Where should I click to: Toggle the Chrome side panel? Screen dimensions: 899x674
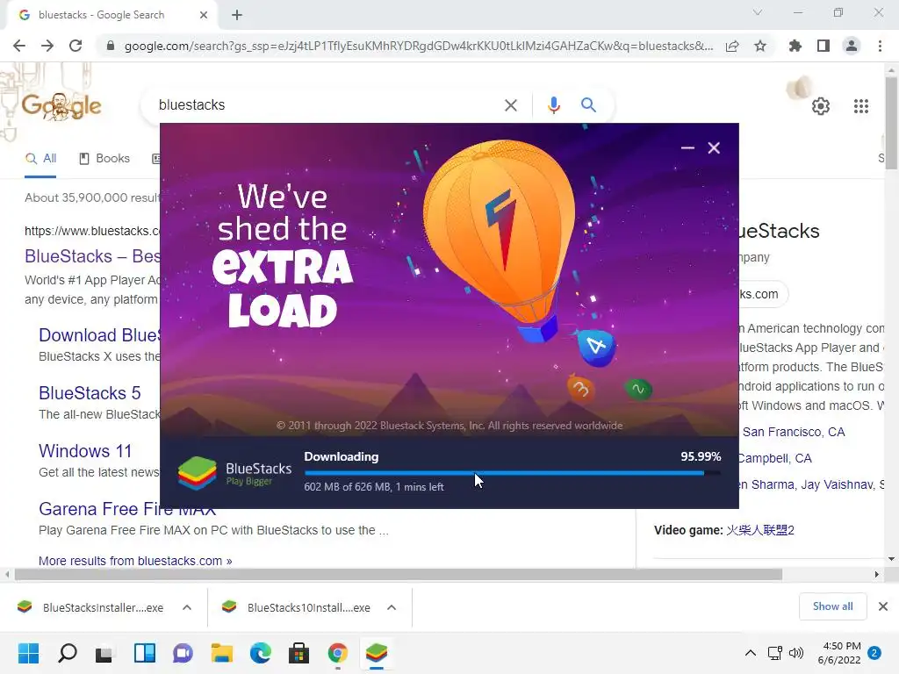pyautogui.click(x=823, y=46)
